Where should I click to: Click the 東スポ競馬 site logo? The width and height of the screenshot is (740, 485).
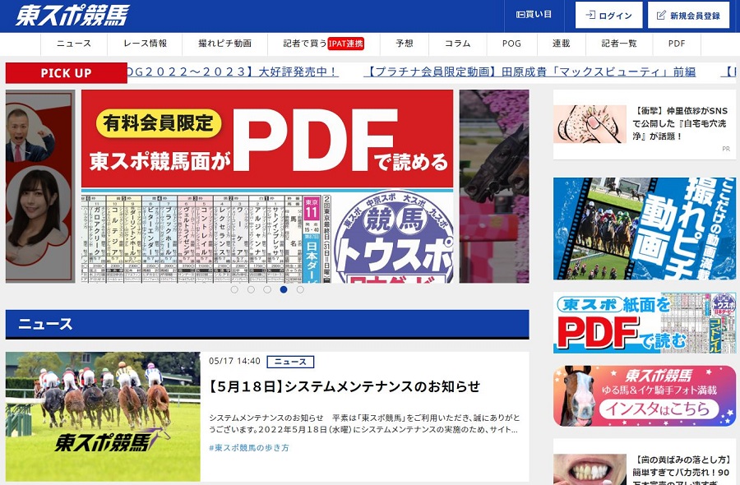pos(72,16)
